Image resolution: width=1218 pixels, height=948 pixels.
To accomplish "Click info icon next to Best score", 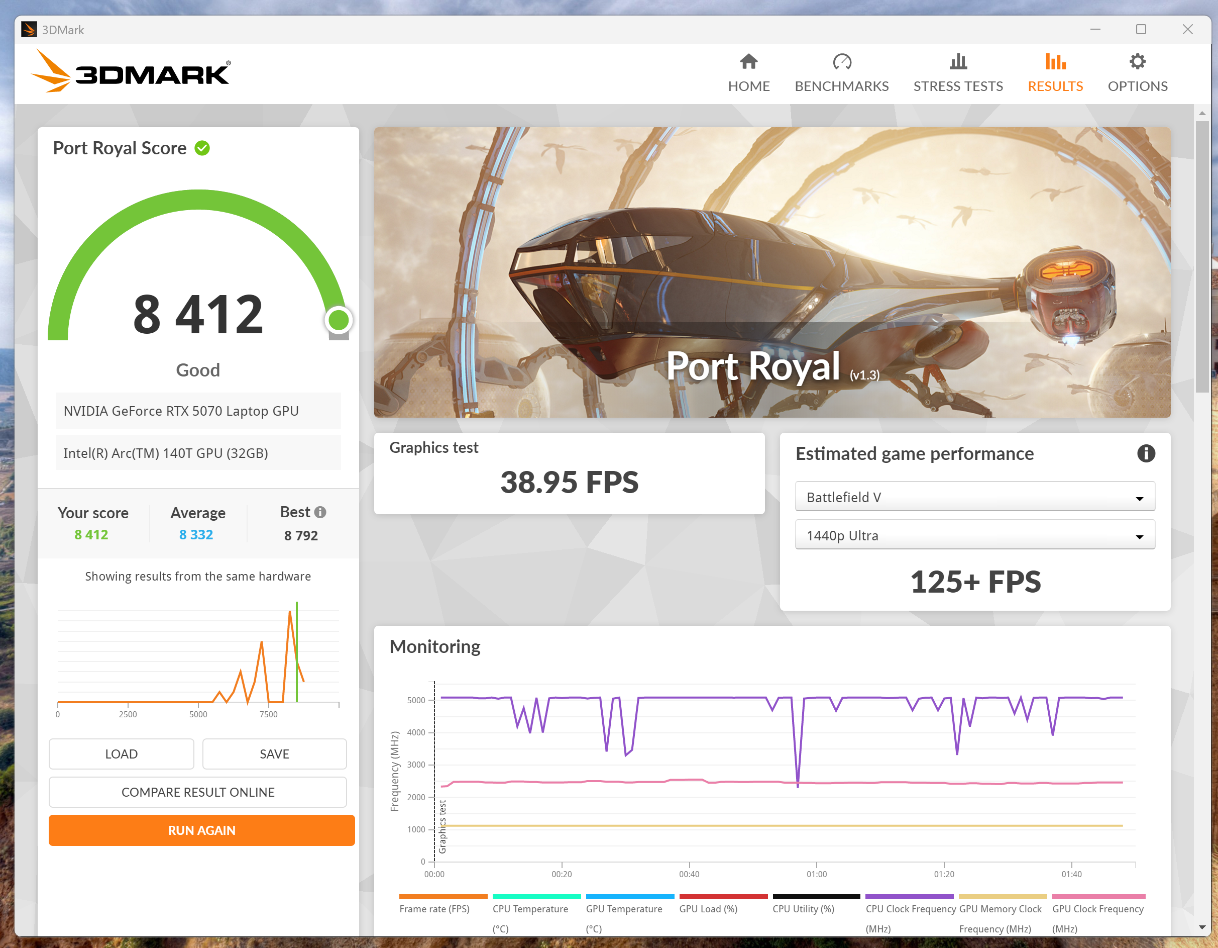I will pos(320,512).
